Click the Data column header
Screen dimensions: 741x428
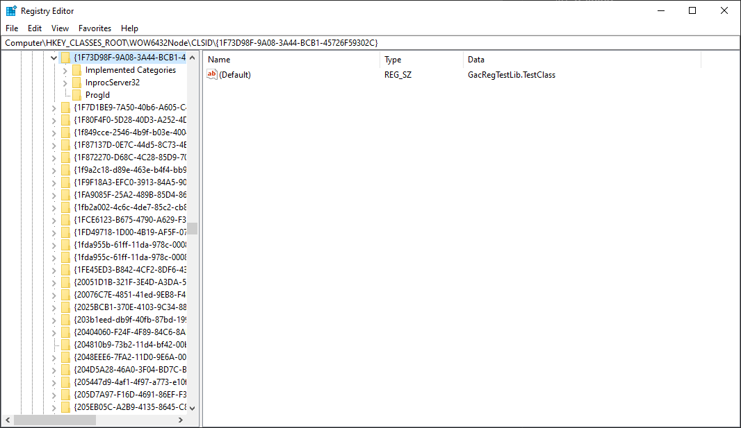point(475,60)
